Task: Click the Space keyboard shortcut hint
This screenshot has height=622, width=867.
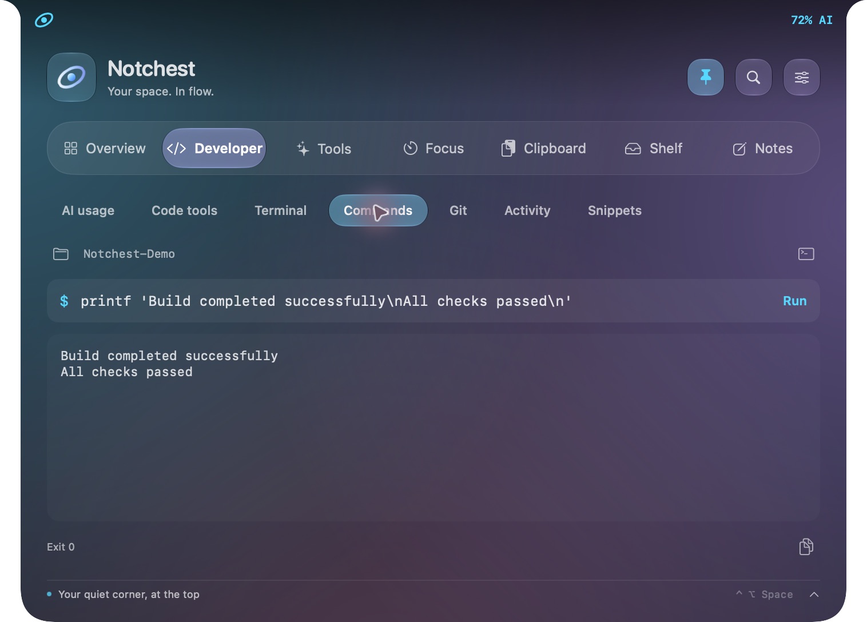Action: coord(764,595)
